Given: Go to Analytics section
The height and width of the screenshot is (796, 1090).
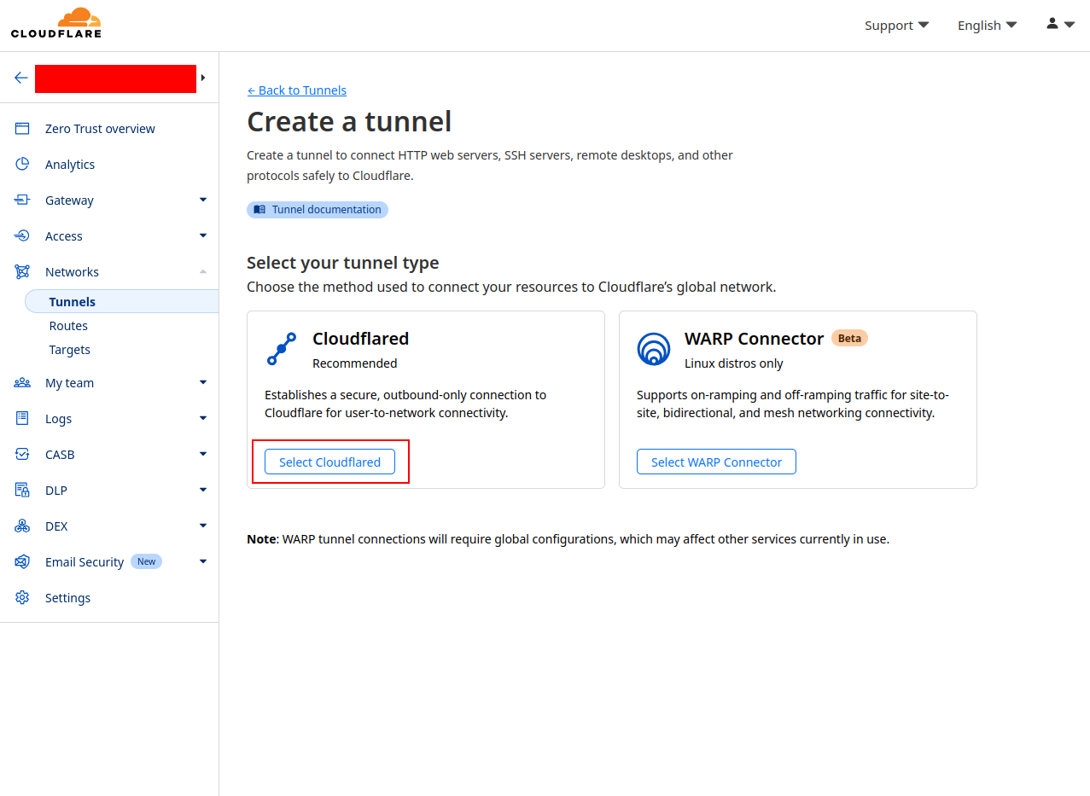Looking at the screenshot, I should coord(70,165).
